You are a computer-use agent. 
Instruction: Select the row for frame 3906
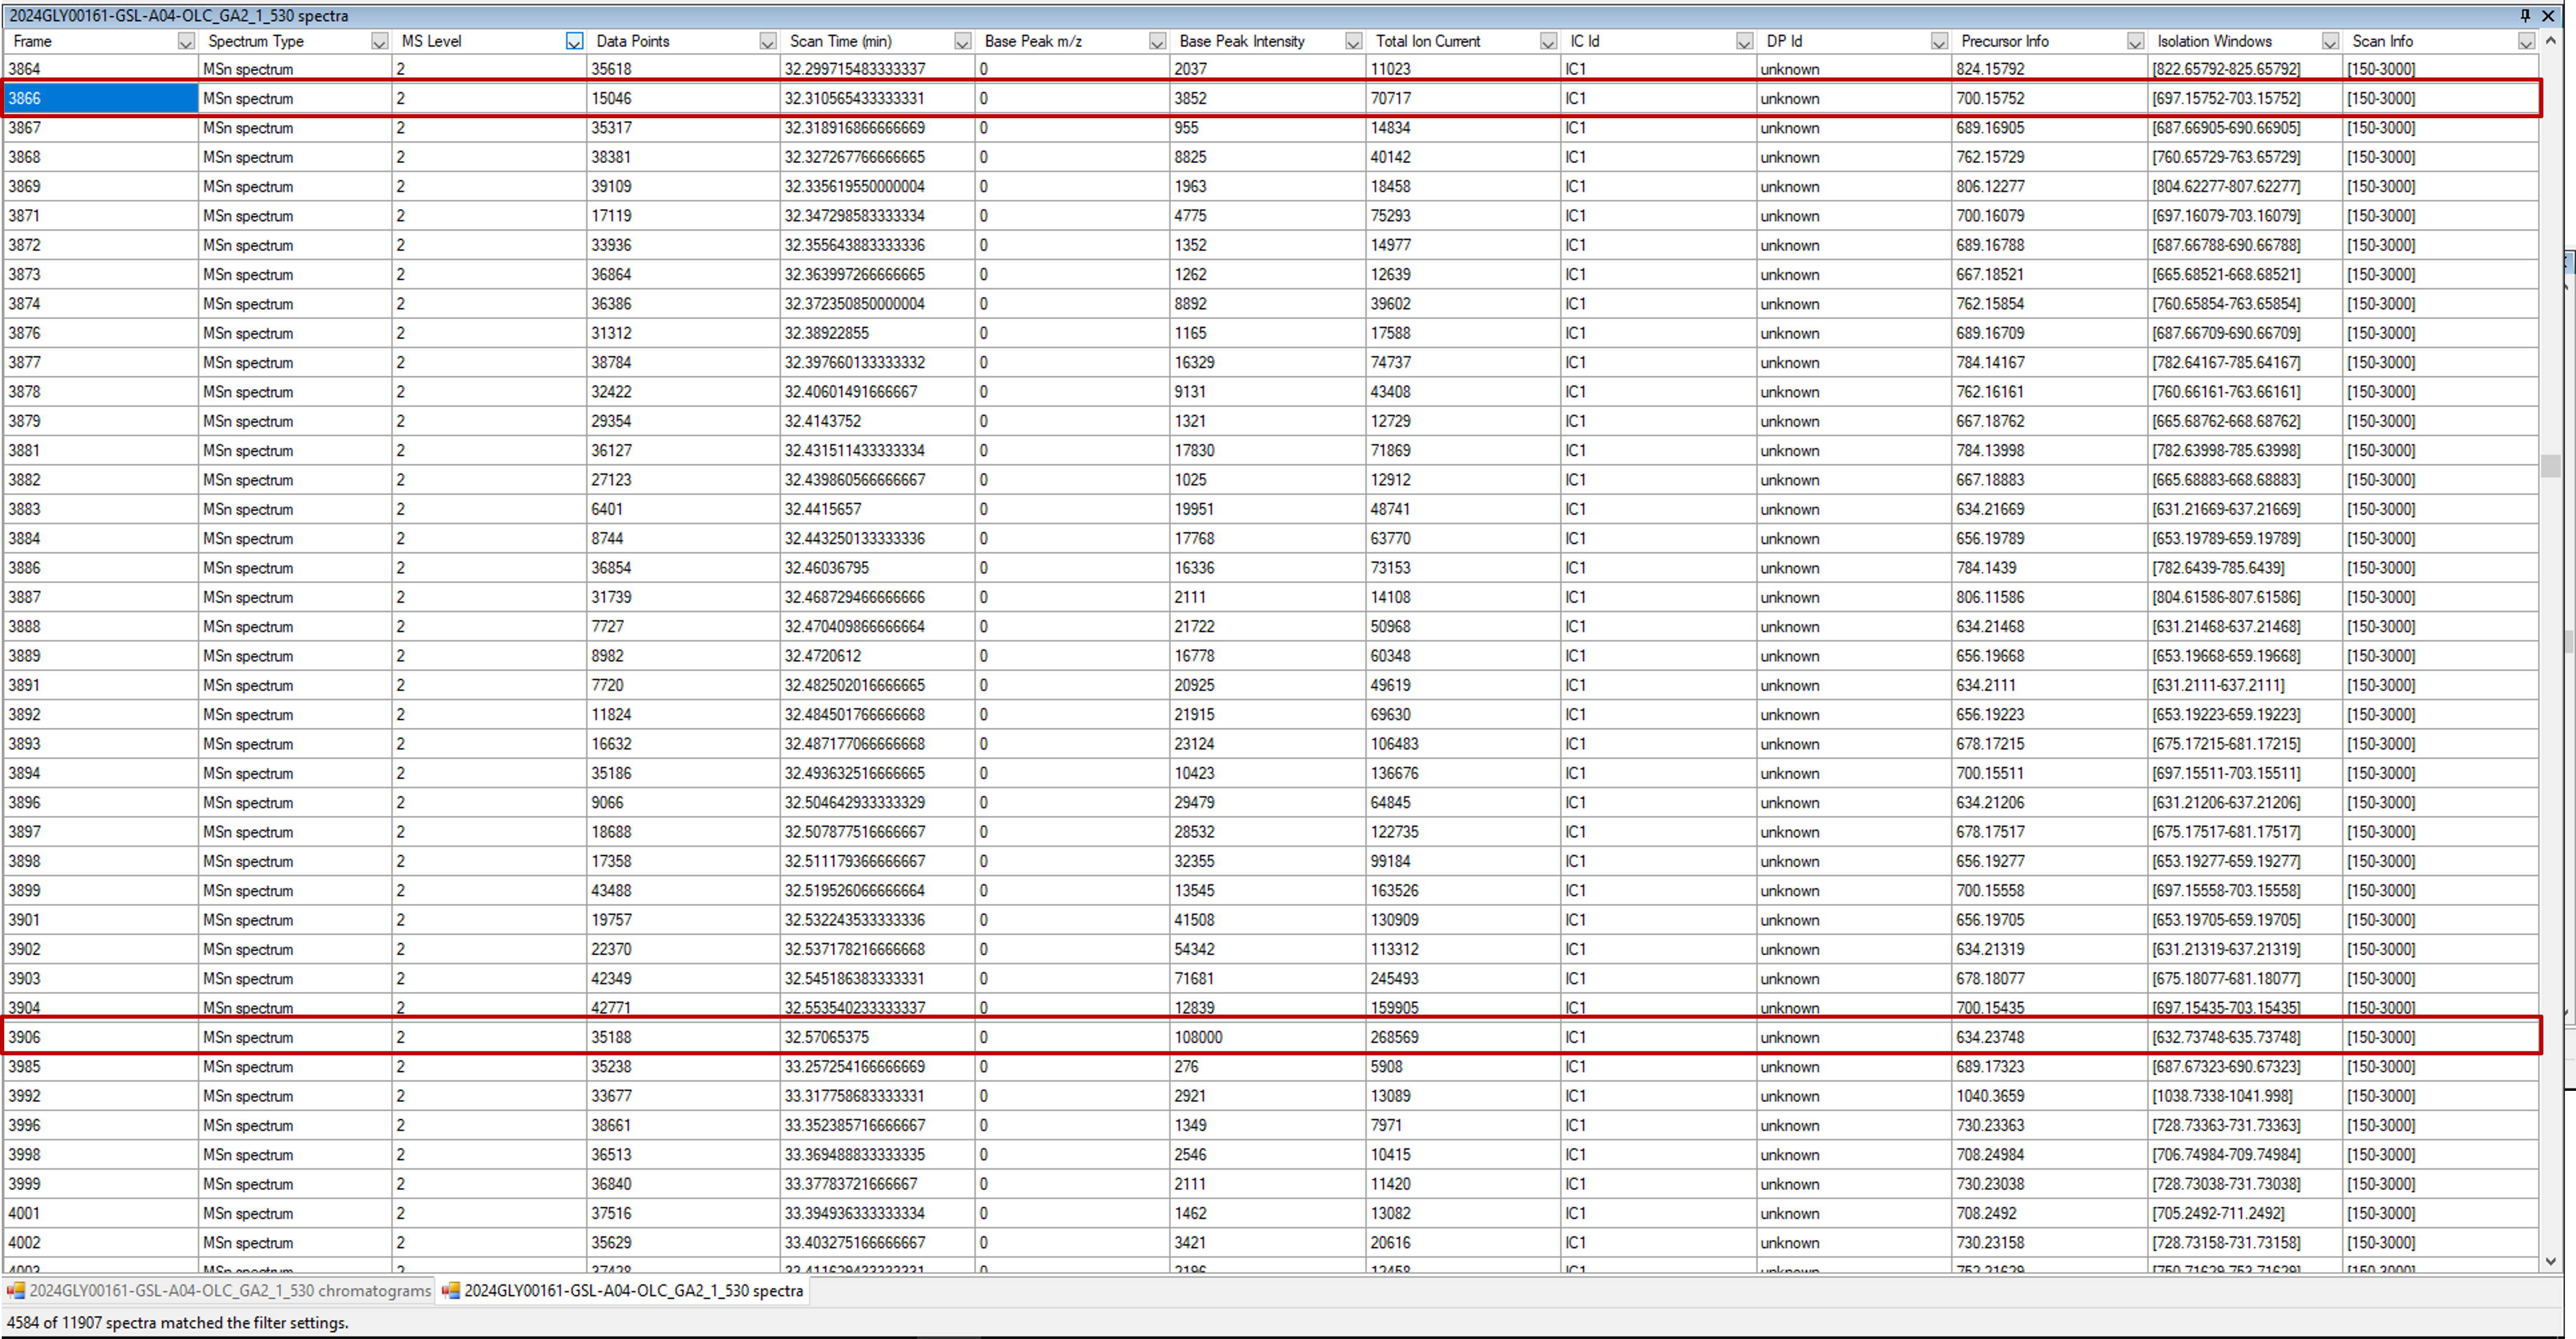(x=100, y=1037)
